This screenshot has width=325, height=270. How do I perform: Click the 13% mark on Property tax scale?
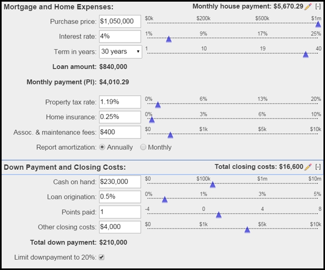click(262, 99)
